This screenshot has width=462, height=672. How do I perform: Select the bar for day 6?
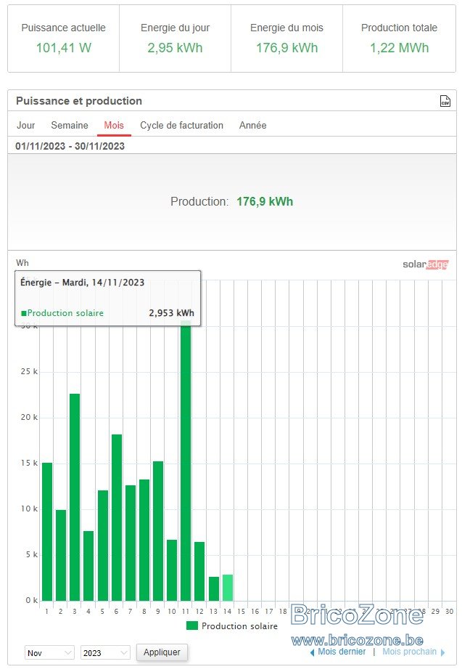(x=117, y=517)
